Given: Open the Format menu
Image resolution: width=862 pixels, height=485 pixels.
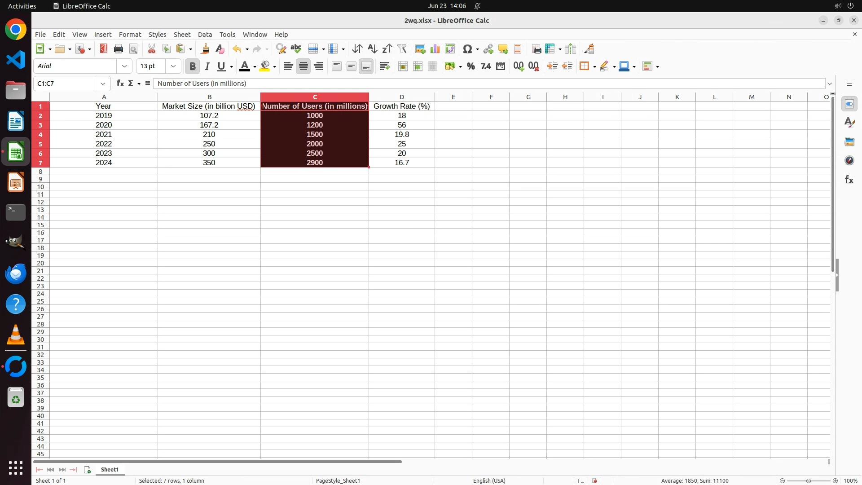Looking at the screenshot, I should [130, 35].
